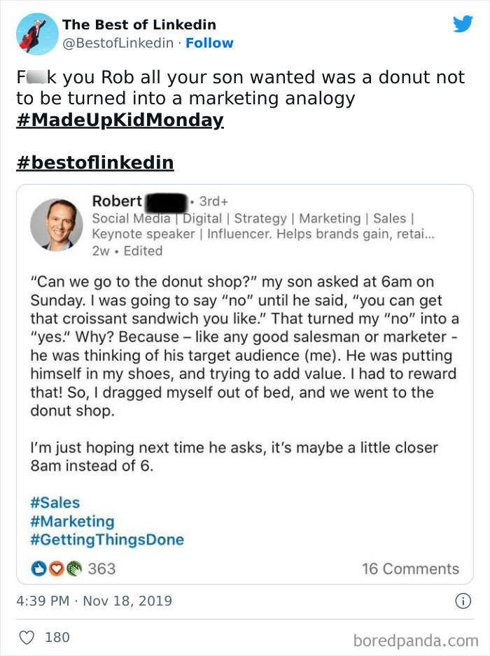Click the #Sales hashtag
The image size is (490, 656).
click(55, 503)
